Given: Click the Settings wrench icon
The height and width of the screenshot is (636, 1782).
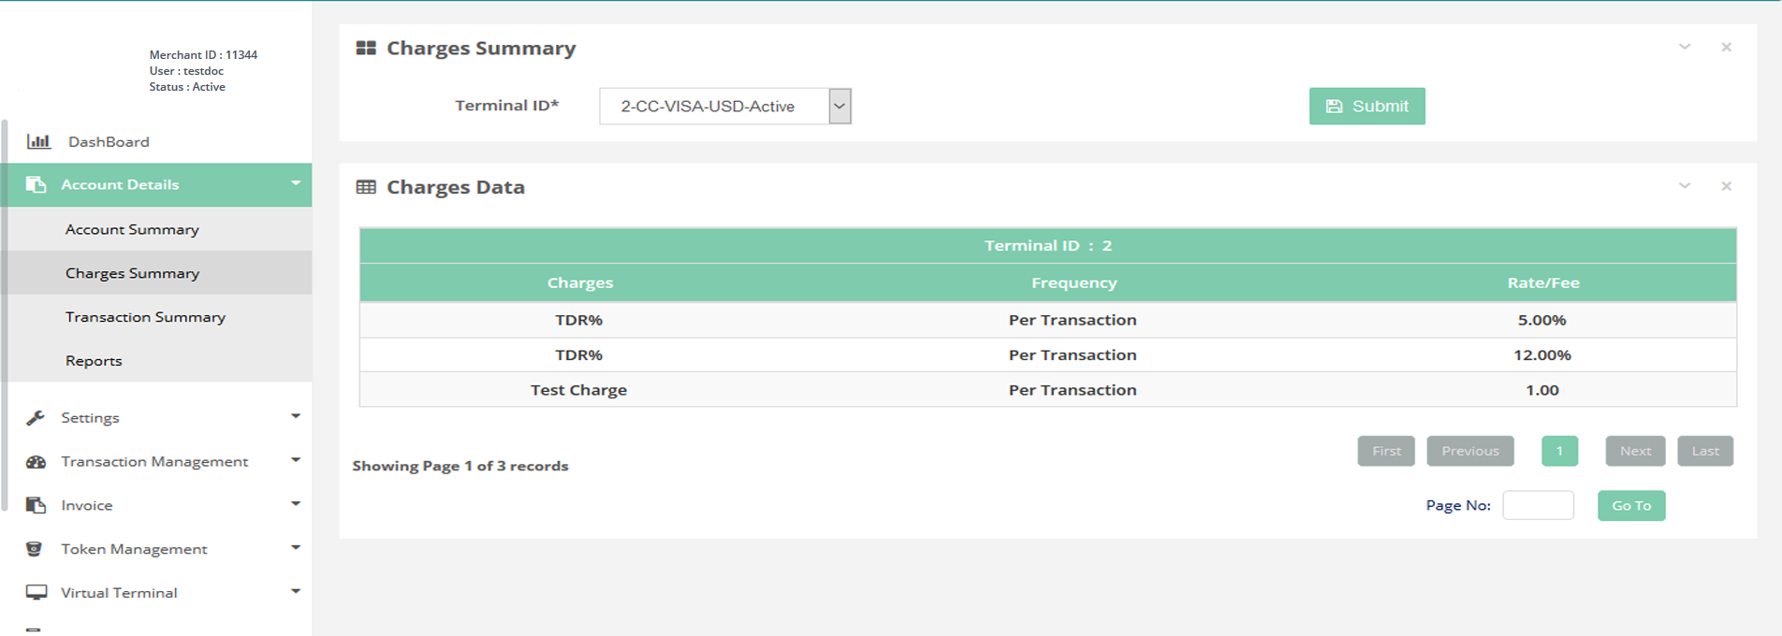Looking at the screenshot, I should 36,417.
